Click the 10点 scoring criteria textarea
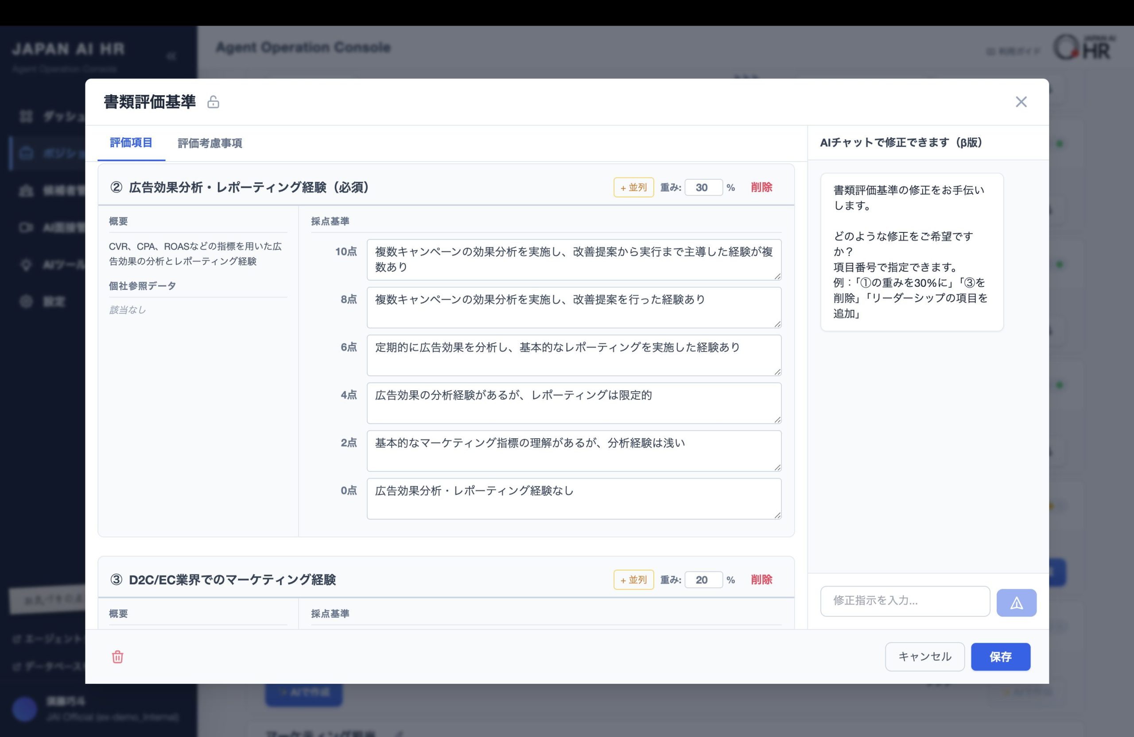This screenshot has width=1134, height=737. tap(574, 259)
